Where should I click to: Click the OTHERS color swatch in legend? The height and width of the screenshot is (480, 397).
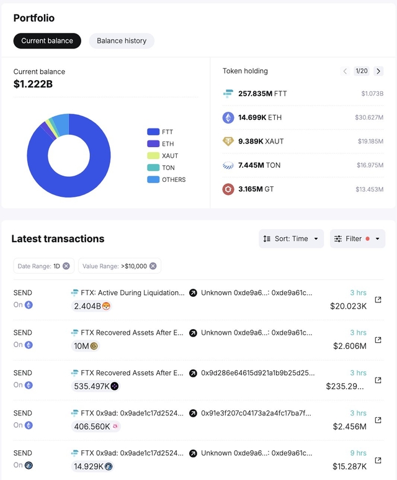pos(153,179)
